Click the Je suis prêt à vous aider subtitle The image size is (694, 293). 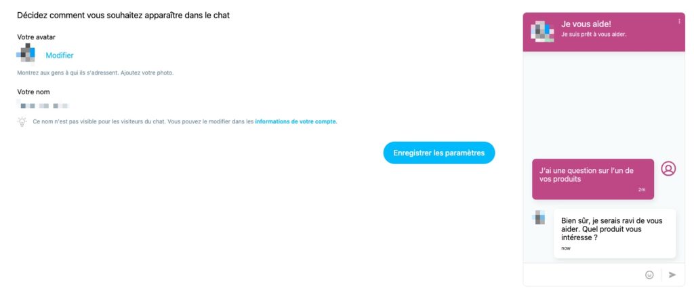click(x=594, y=34)
